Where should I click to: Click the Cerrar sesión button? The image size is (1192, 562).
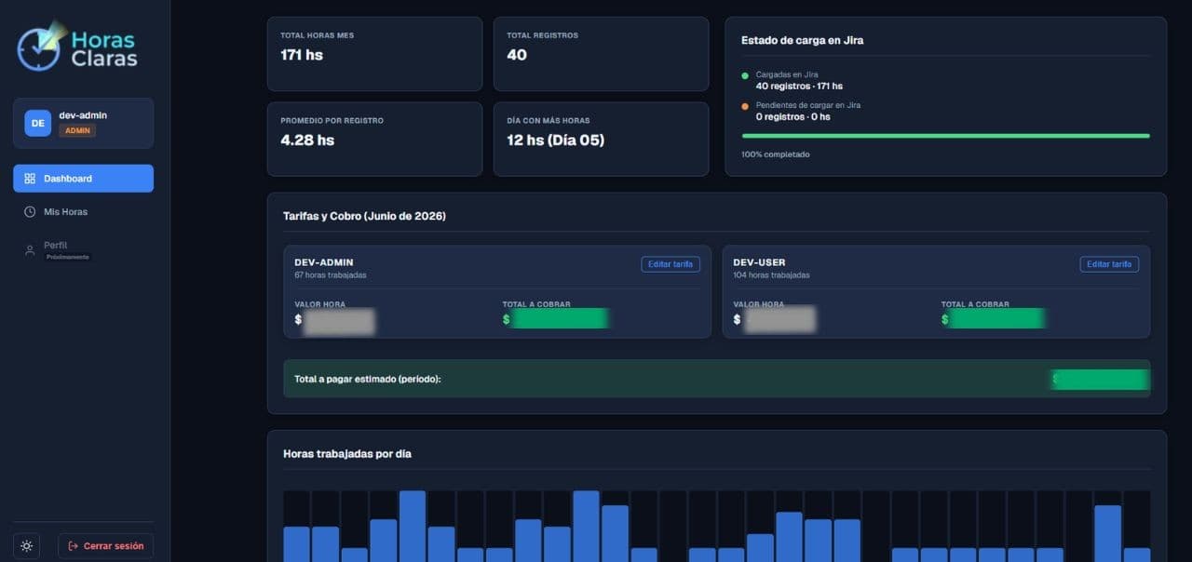coord(105,546)
